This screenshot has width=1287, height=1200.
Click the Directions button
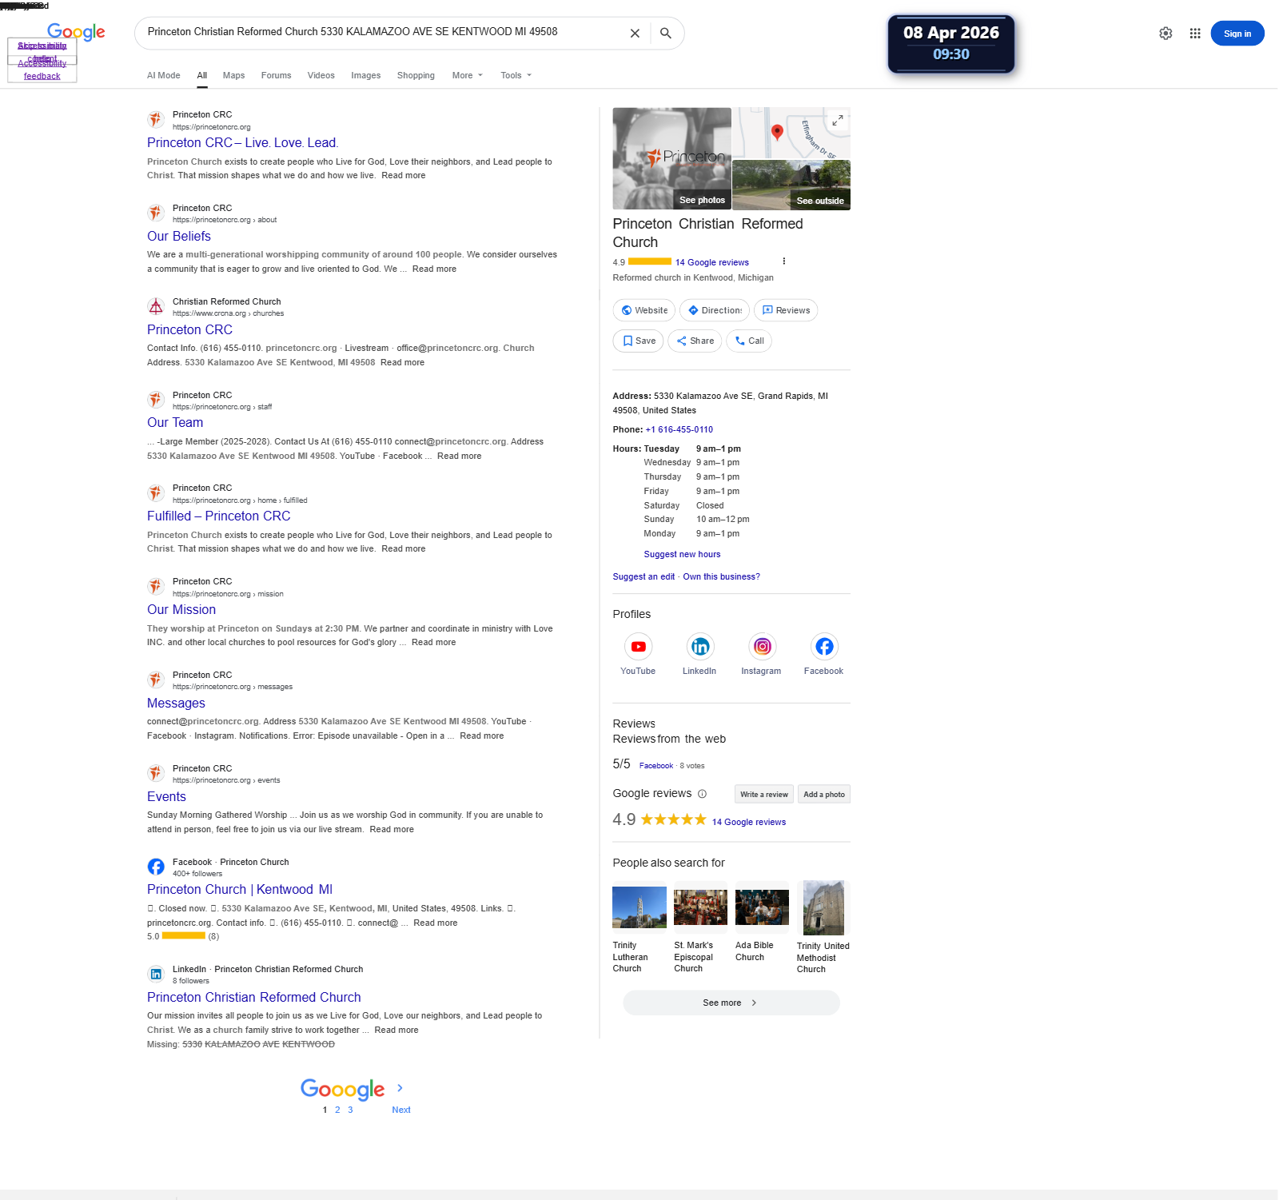[714, 310]
